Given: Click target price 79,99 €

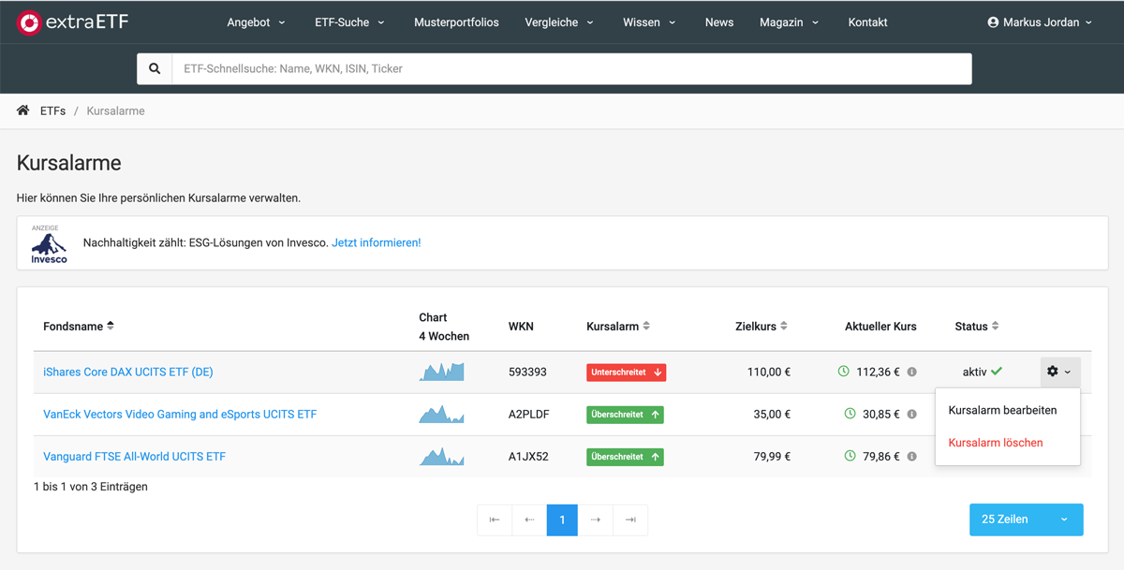Looking at the screenshot, I should tap(772, 456).
